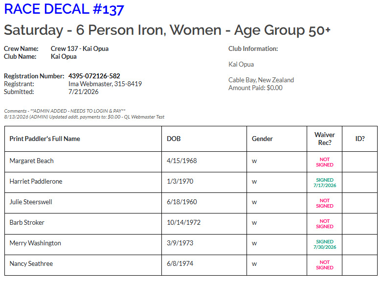Click SIGNED 7/17/2026 waiver for Harriet Paddlerone
This screenshot has height=284, width=382.
pos(324,183)
